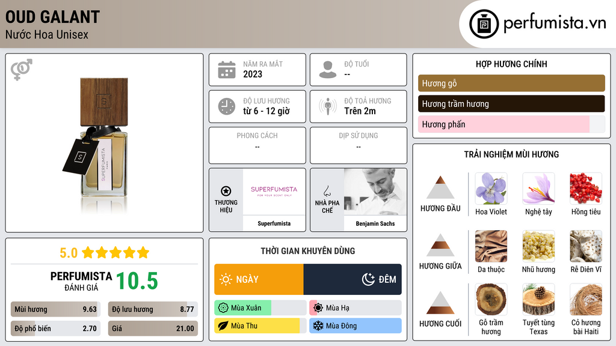This screenshot has height=346, width=616.
Task: Click the clock icon for longevity
Action: pos(227,106)
